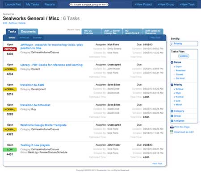
Task: Click the +New Project button
Action: tap(143, 4)
